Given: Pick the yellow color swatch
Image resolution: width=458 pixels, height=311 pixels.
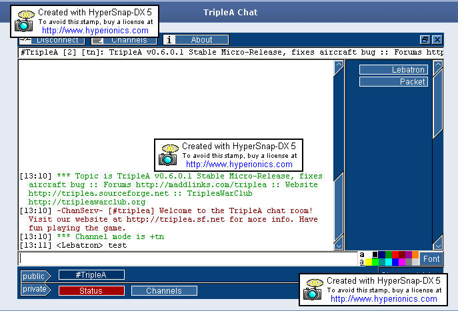Looking at the screenshot, I should pyautogui.click(x=369, y=262).
